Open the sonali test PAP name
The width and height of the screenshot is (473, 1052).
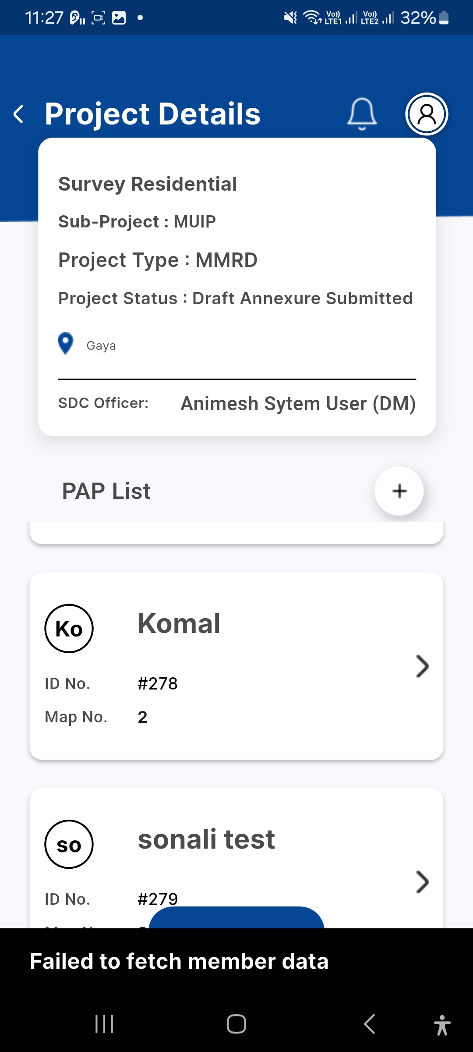coord(206,839)
